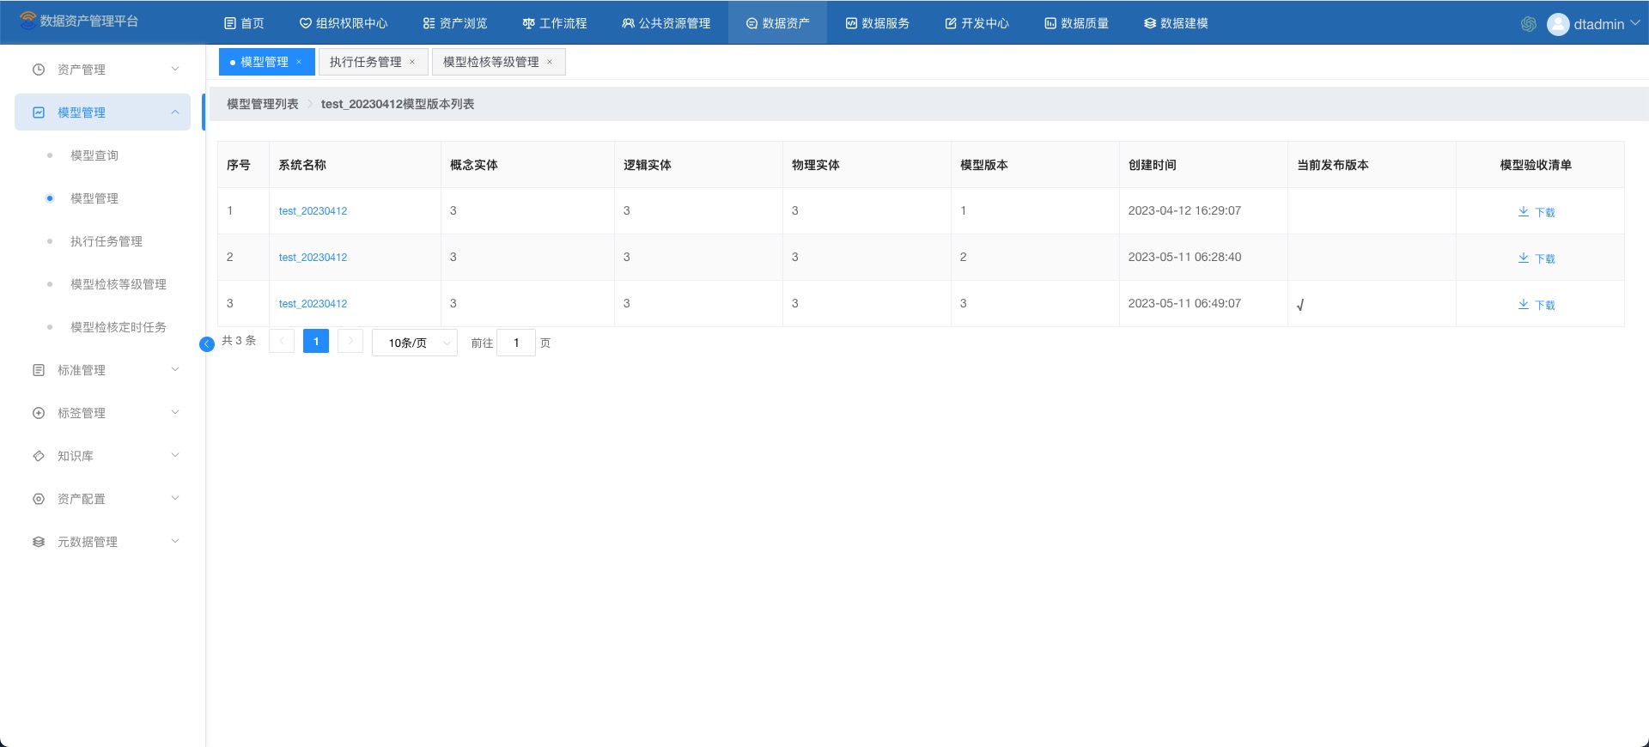Image resolution: width=1649 pixels, height=747 pixels.
Task: Close the 模型检核等级管理 tab
Action: [550, 62]
